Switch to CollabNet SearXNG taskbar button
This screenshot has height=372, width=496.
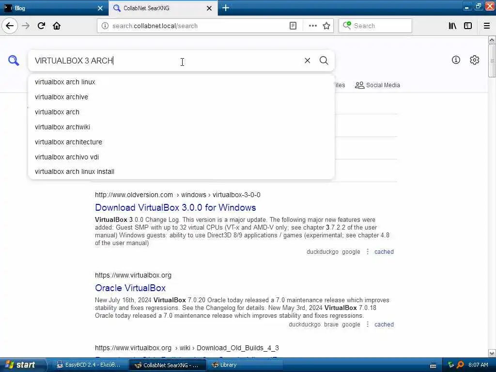coord(167,365)
